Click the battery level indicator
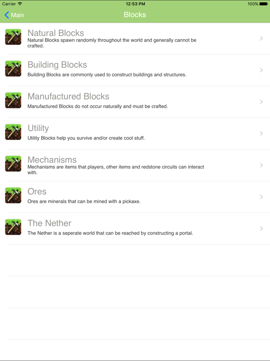270x361 pixels. 263,4
